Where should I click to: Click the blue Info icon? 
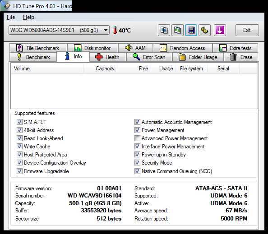point(67,56)
